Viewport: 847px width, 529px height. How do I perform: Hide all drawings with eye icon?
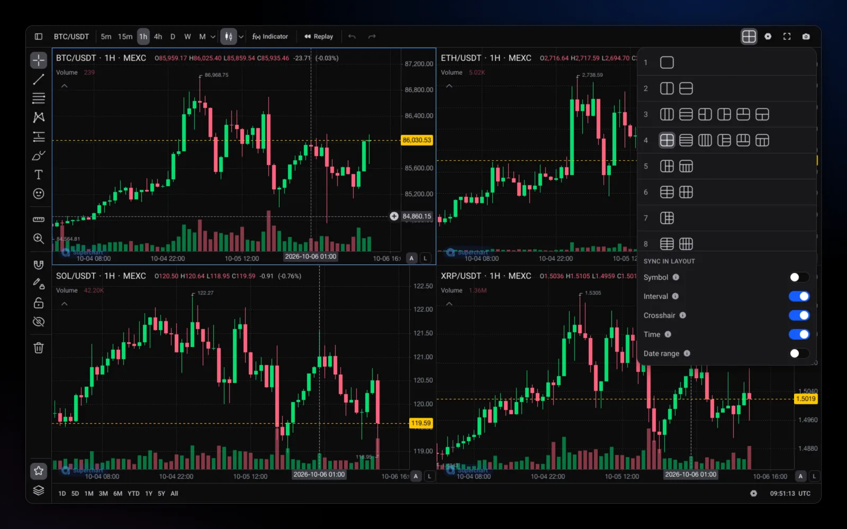[39, 322]
